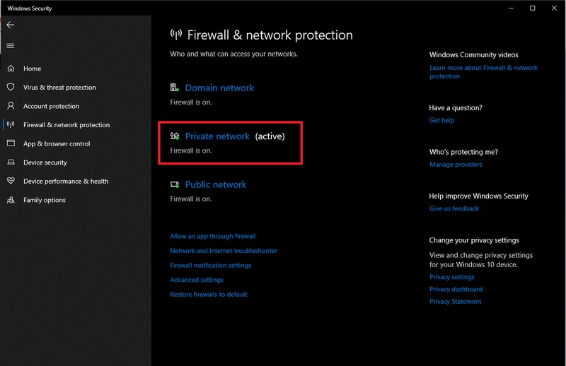Expand the hamburger navigation menu
This screenshot has height=366, width=566.
point(10,46)
